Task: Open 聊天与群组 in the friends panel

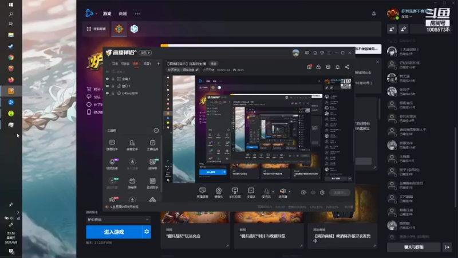Action: point(413,247)
